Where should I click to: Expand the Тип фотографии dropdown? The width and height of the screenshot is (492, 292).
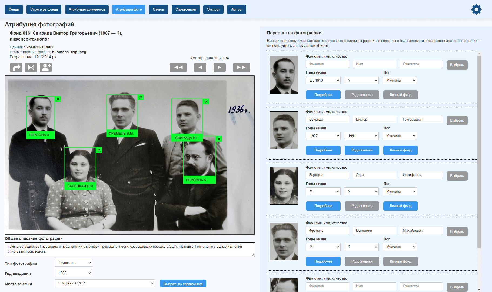[x=74, y=263]
